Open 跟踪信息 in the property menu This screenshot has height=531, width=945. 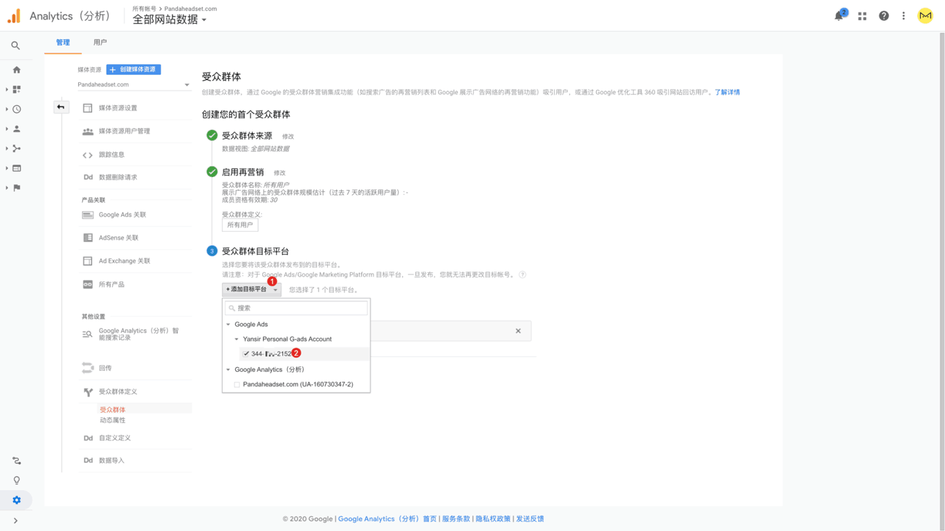(111, 155)
